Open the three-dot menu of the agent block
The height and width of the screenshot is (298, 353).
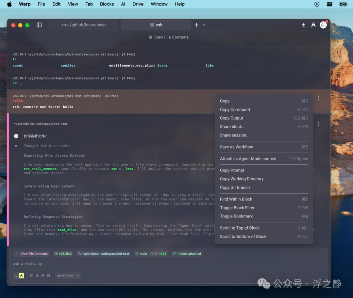click(x=319, y=124)
